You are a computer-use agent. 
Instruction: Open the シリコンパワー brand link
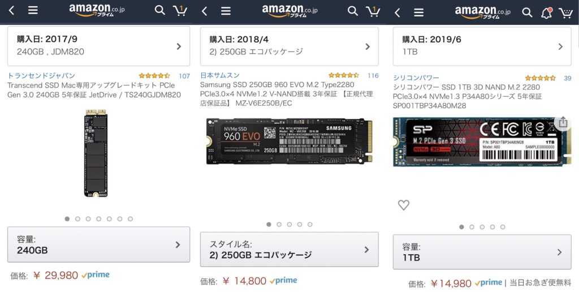pos(416,78)
